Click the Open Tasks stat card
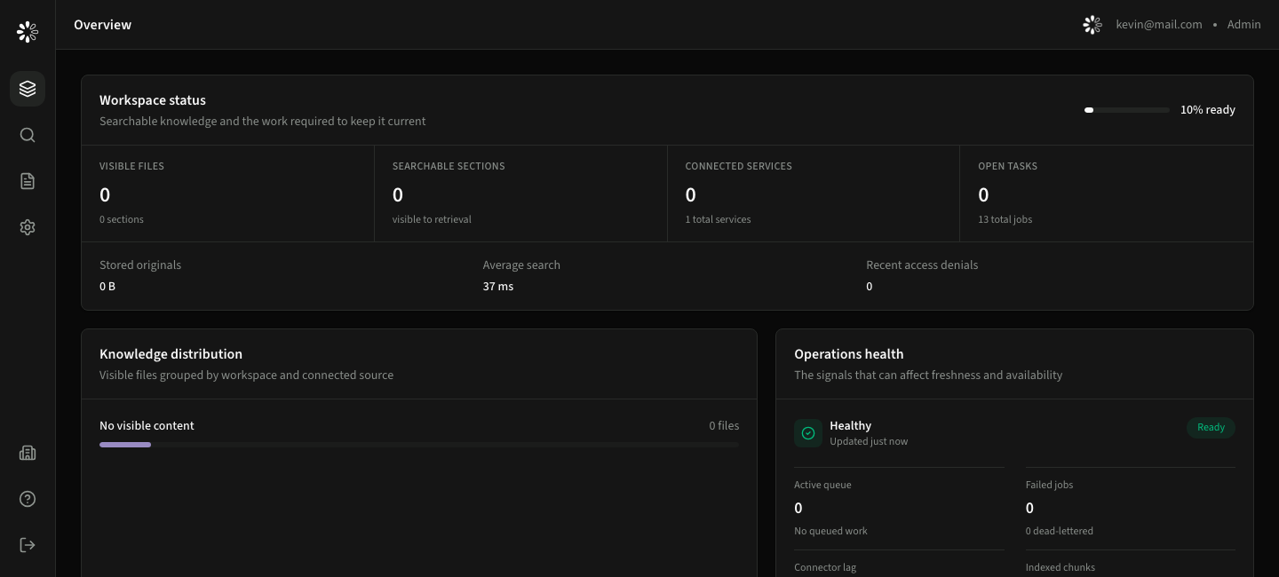Screen dimensions: 1279x577 tap(1107, 194)
